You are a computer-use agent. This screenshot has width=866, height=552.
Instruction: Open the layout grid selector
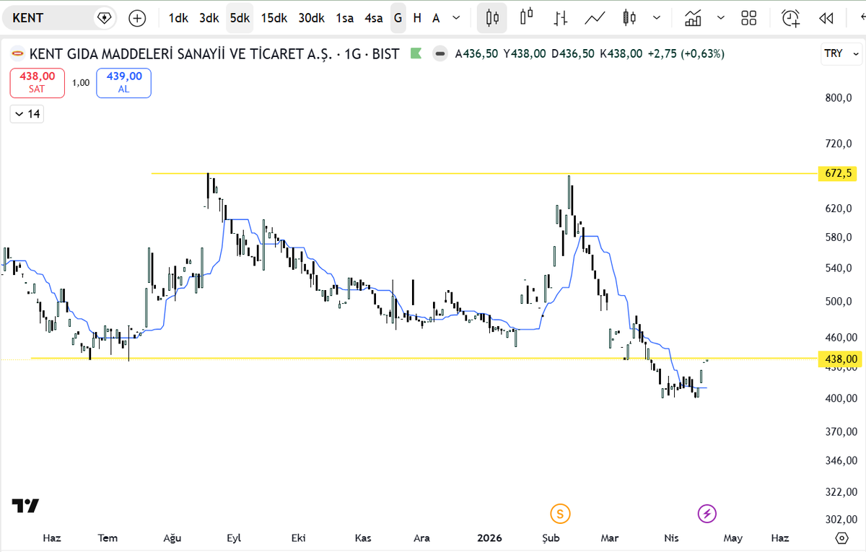click(x=749, y=18)
